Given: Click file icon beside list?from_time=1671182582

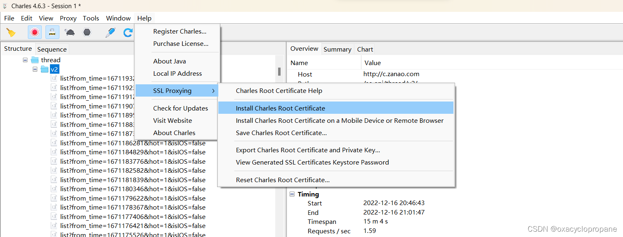Looking at the screenshot, I should tap(54, 171).
